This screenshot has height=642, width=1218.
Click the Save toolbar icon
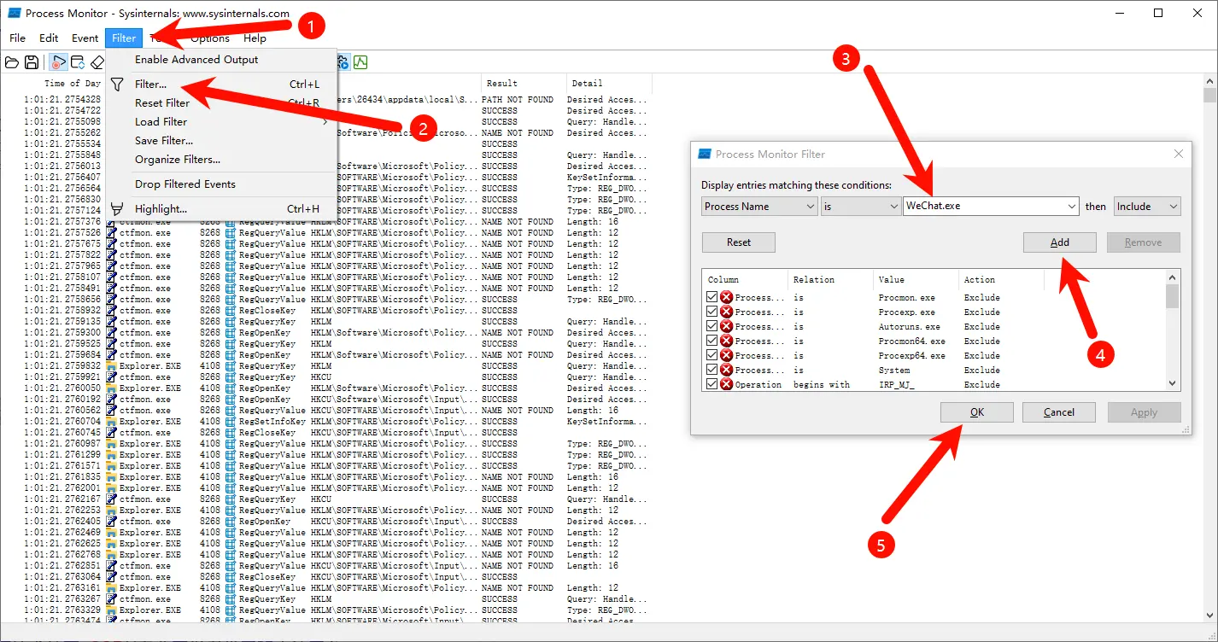32,62
